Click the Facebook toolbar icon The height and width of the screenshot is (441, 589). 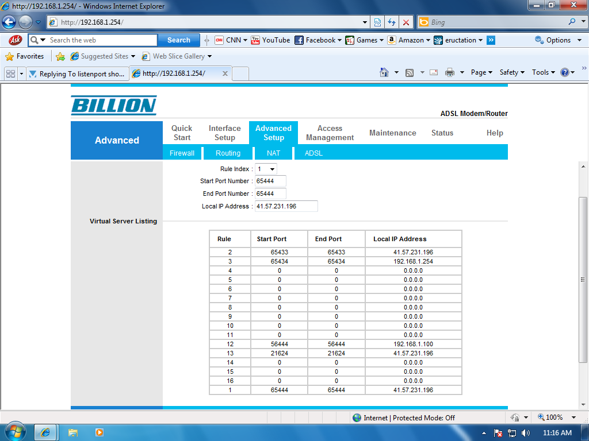(299, 40)
